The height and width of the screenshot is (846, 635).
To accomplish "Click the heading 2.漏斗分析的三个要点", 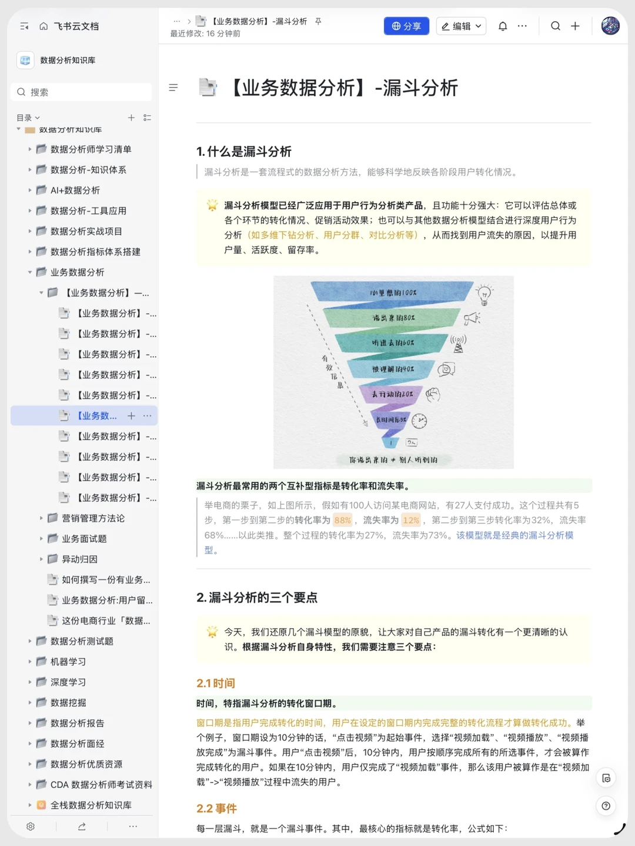I will tap(257, 597).
